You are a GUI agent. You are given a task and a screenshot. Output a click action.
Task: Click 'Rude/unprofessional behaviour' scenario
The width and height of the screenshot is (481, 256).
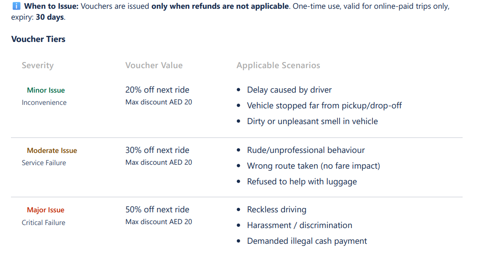click(x=305, y=150)
